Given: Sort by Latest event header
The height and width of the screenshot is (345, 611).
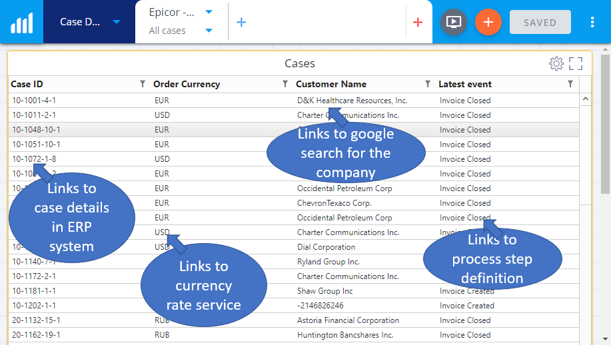Looking at the screenshot, I should click(465, 84).
